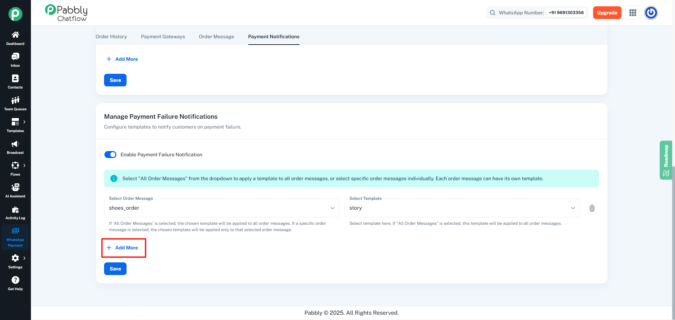Click Add More in the upper section
The height and width of the screenshot is (320, 675).
(122, 59)
